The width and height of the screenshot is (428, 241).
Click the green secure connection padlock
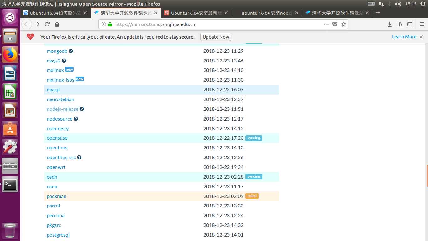110,24
